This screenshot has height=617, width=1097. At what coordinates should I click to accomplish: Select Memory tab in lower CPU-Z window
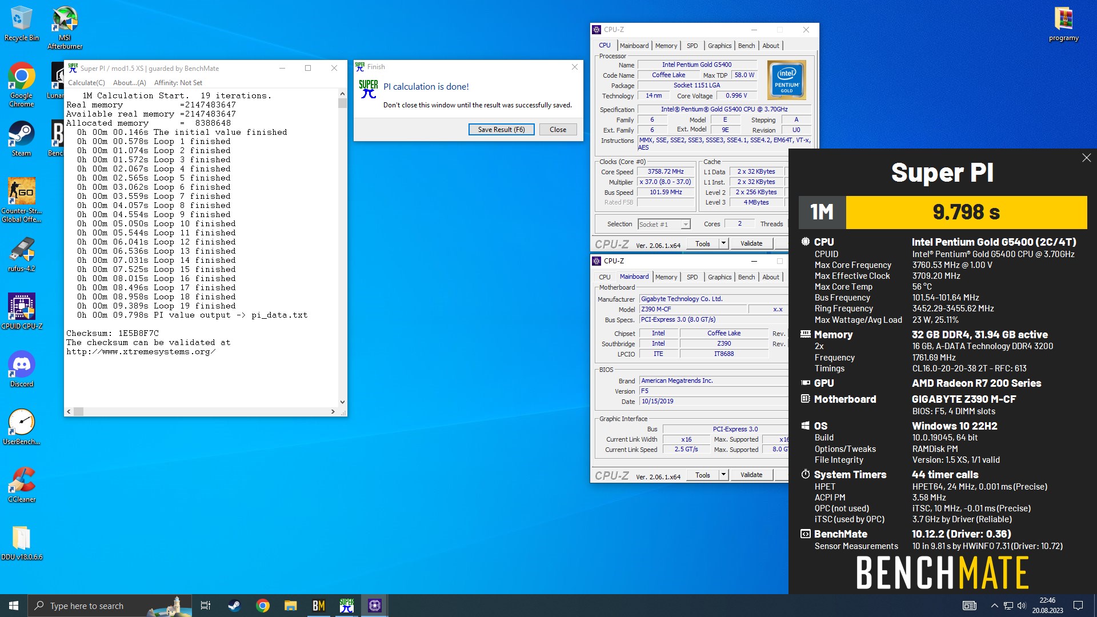click(x=666, y=277)
